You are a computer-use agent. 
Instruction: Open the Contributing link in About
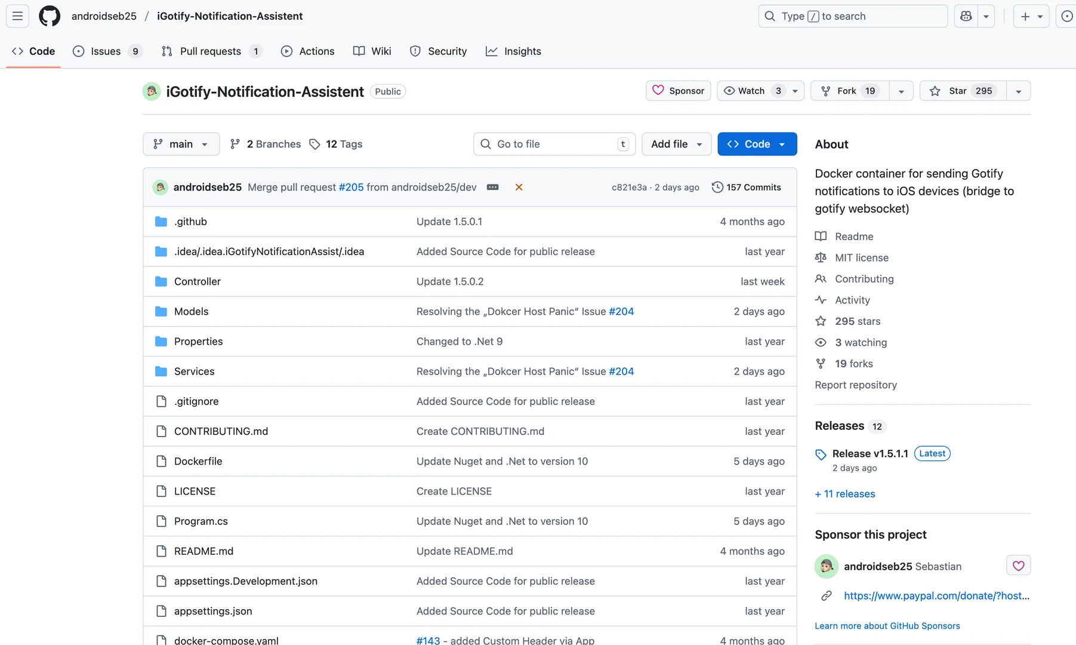coord(864,279)
